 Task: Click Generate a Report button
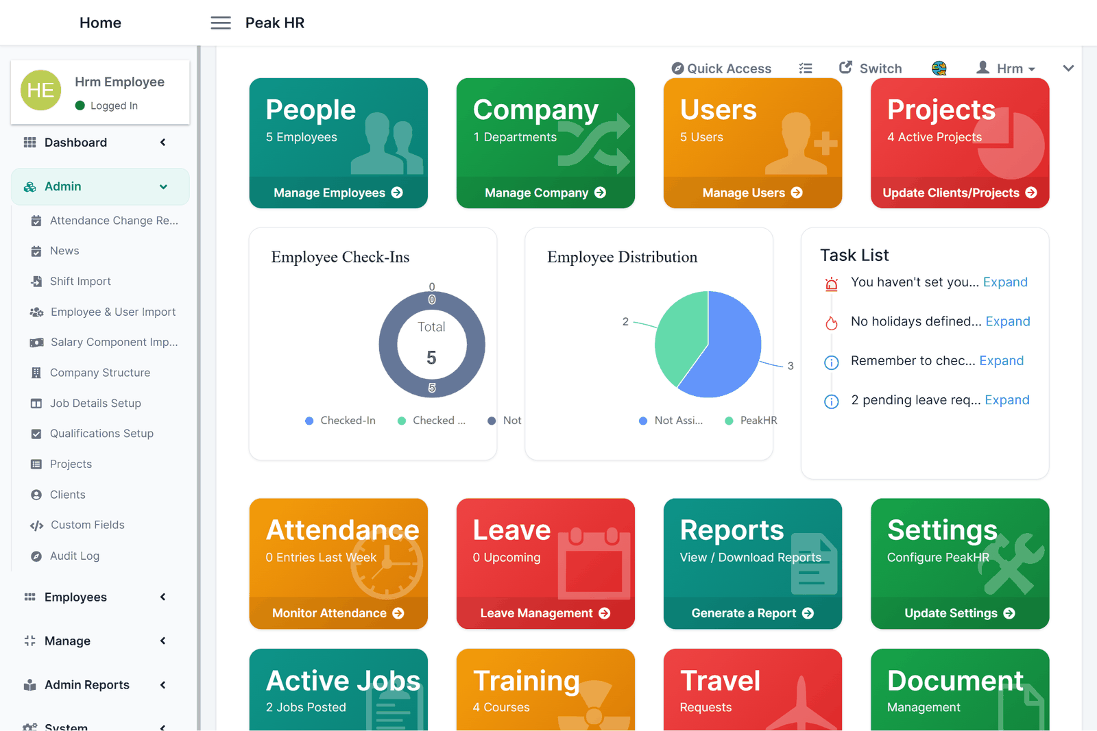(x=752, y=613)
